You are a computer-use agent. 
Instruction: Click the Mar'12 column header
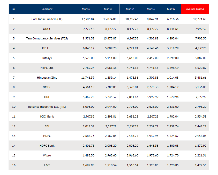(x=171, y=9)
